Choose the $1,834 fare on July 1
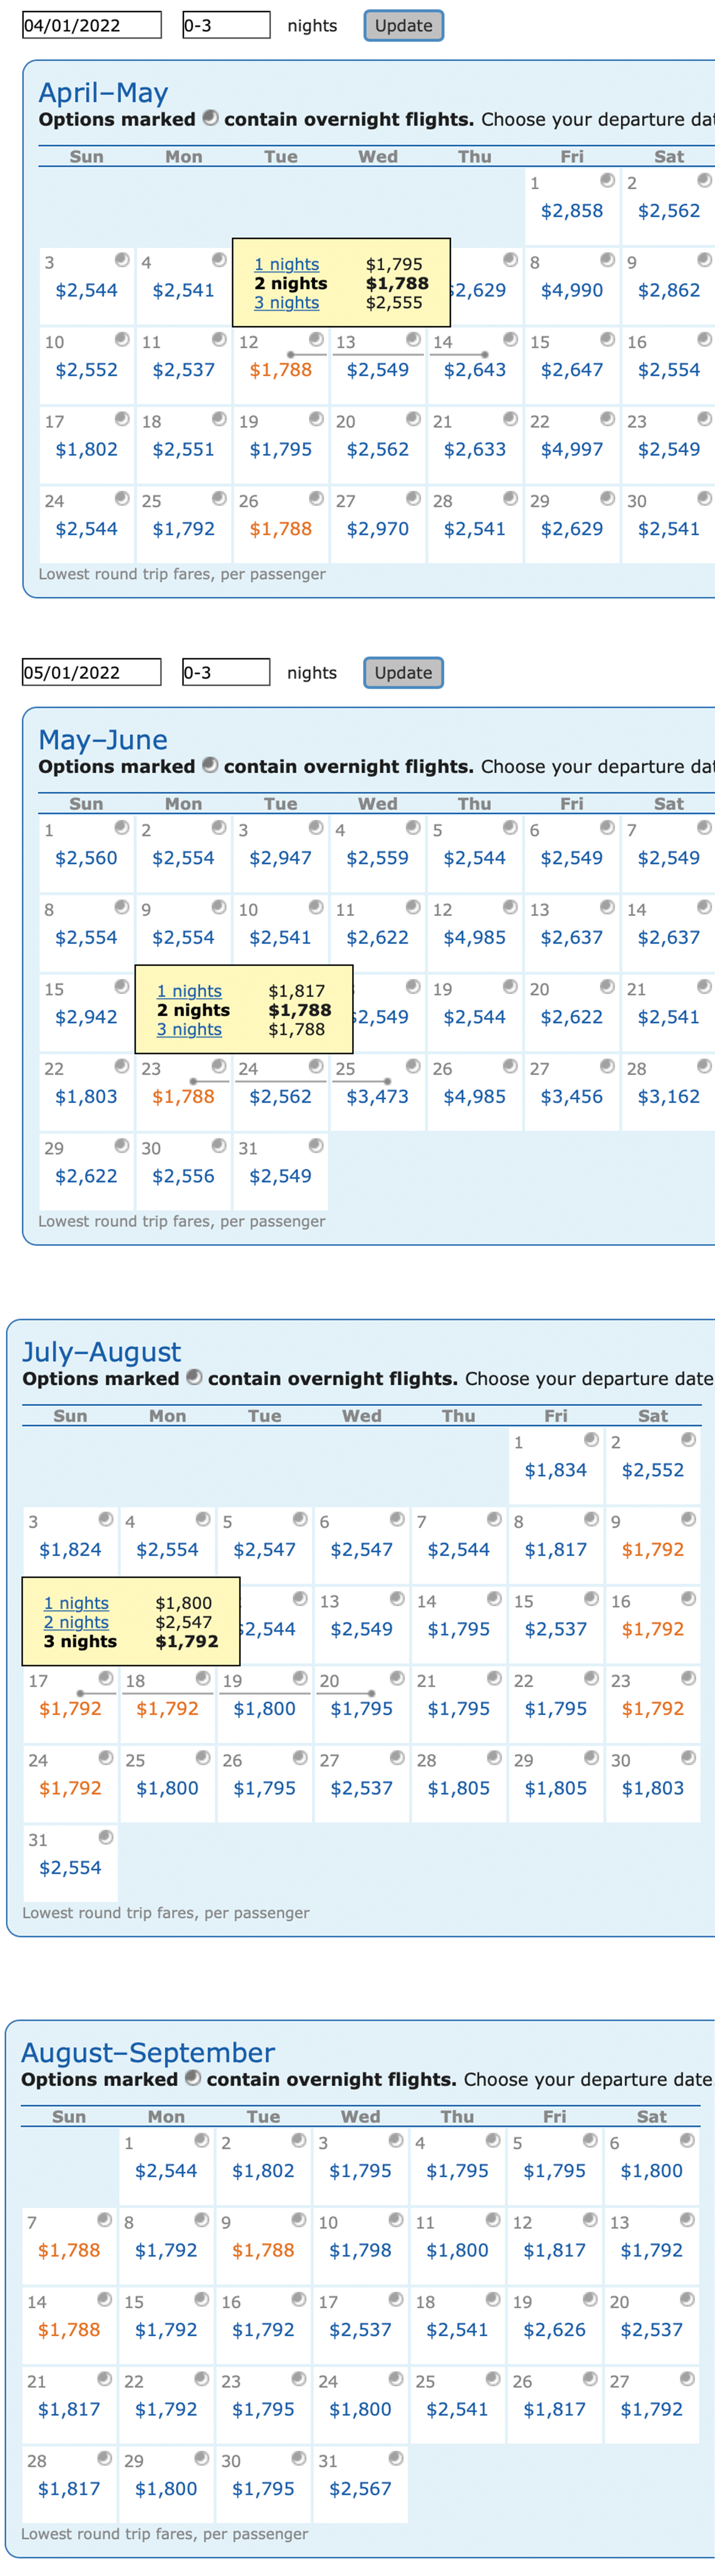The height and width of the screenshot is (2576, 715). (x=556, y=1470)
